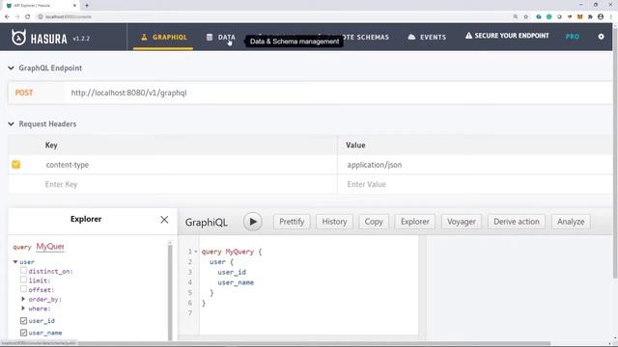Collapse the user node in Explorer
The image size is (618, 347).
pos(15,261)
